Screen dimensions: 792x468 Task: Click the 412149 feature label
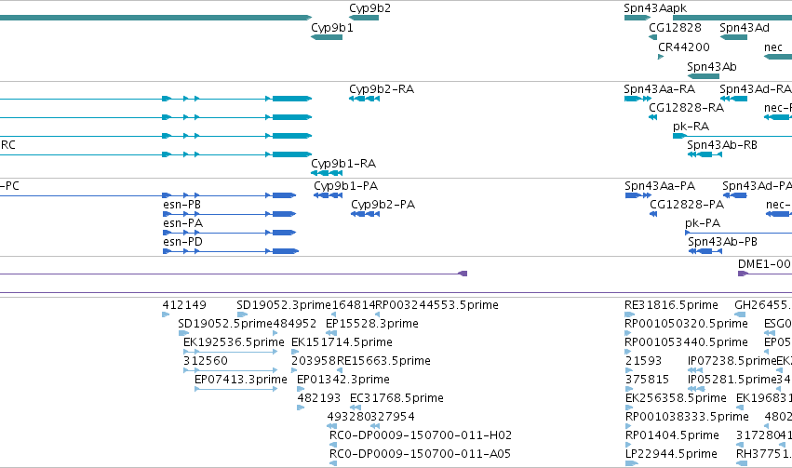click(184, 305)
